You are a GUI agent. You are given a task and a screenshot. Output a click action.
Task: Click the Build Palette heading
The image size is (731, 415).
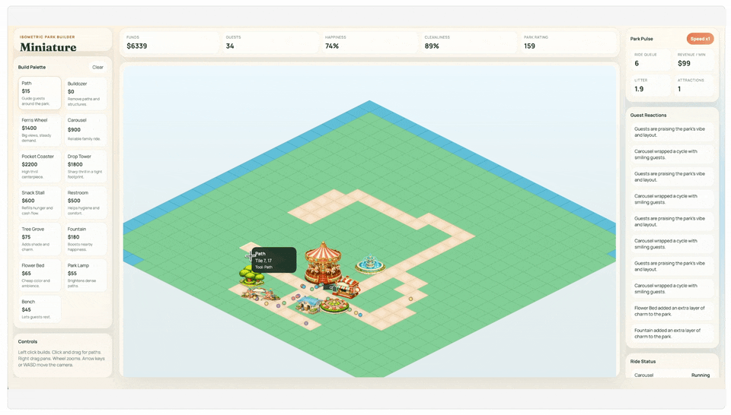coord(32,67)
